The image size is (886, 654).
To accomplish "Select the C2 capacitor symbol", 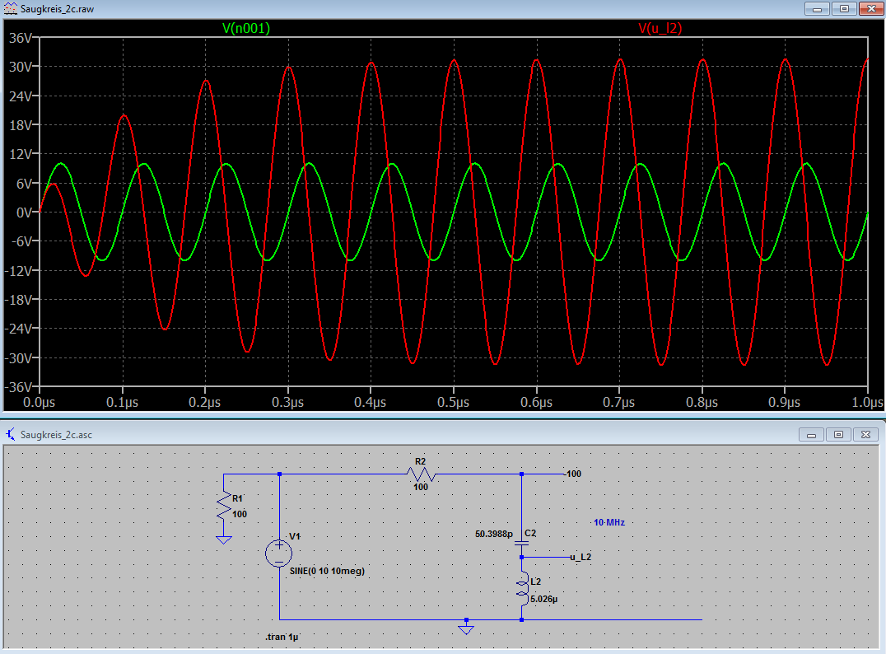I will [x=521, y=541].
